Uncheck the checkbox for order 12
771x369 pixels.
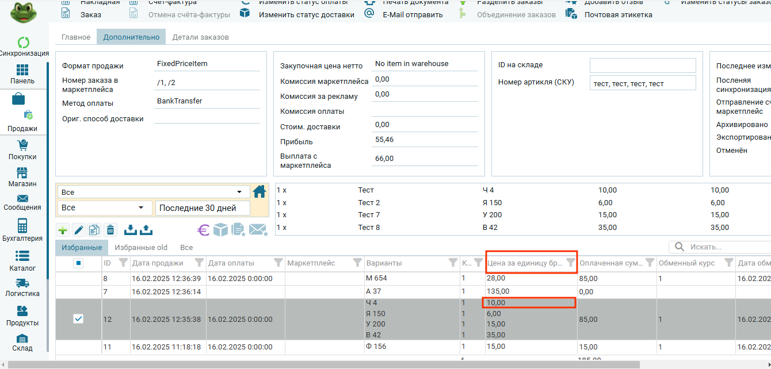tap(79, 319)
